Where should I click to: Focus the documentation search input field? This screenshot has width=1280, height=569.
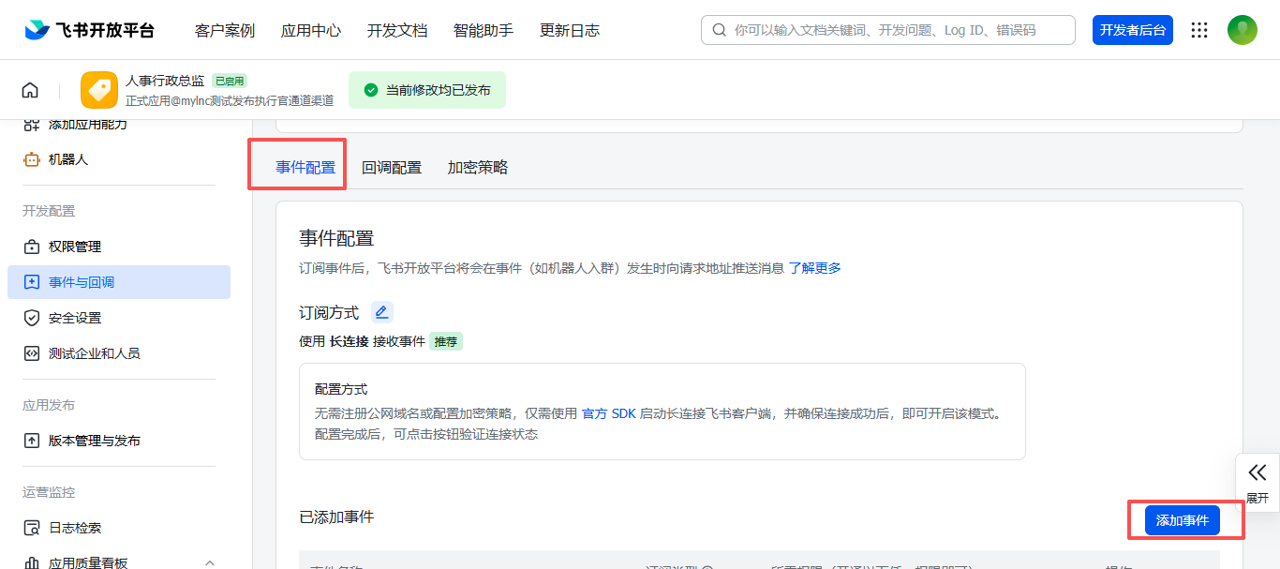[888, 30]
